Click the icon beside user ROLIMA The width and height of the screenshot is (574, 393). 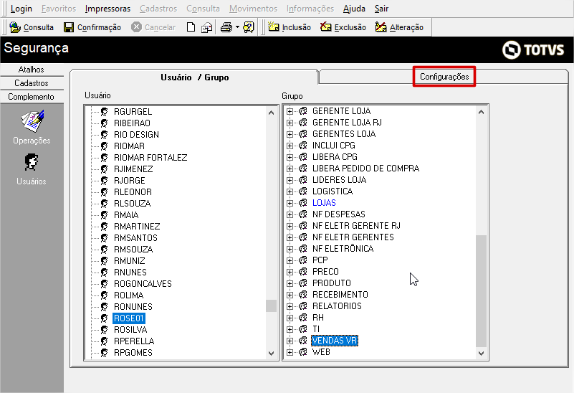coord(105,295)
